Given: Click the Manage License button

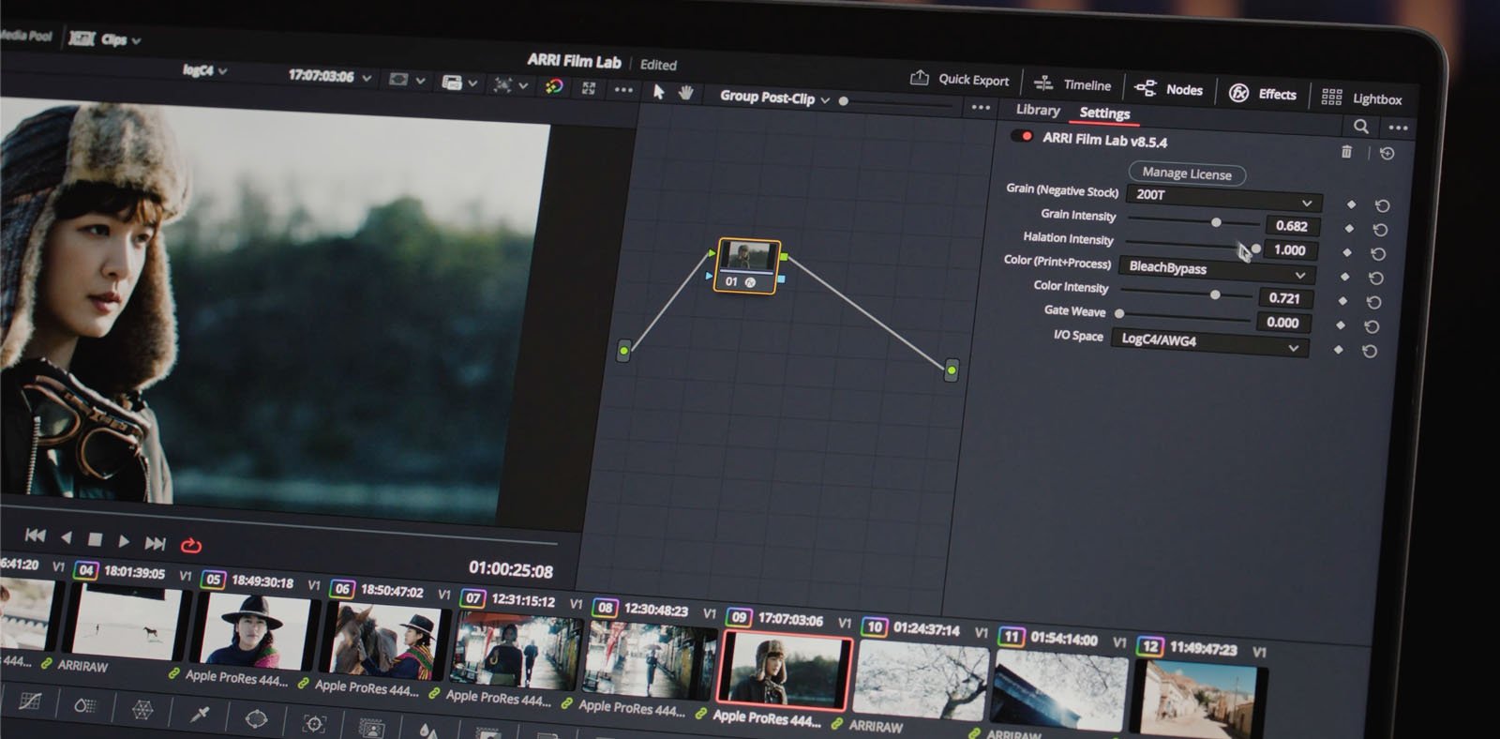Looking at the screenshot, I should tap(1186, 173).
